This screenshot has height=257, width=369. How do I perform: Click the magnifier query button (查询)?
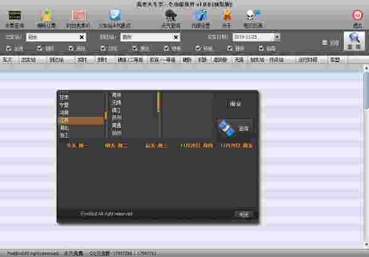coord(354,41)
